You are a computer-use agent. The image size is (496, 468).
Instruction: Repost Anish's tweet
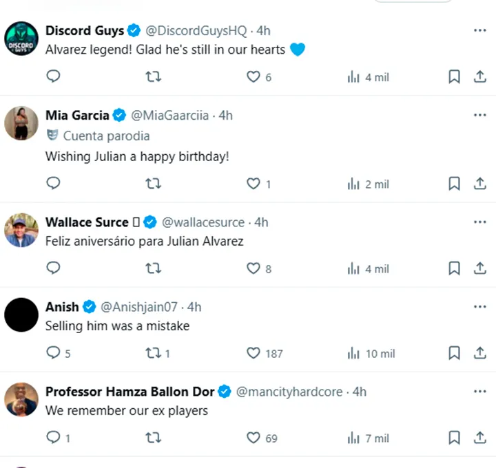[x=154, y=353]
